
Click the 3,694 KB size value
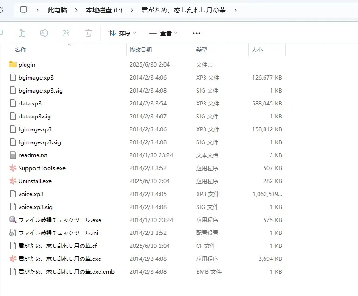coord(270,259)
